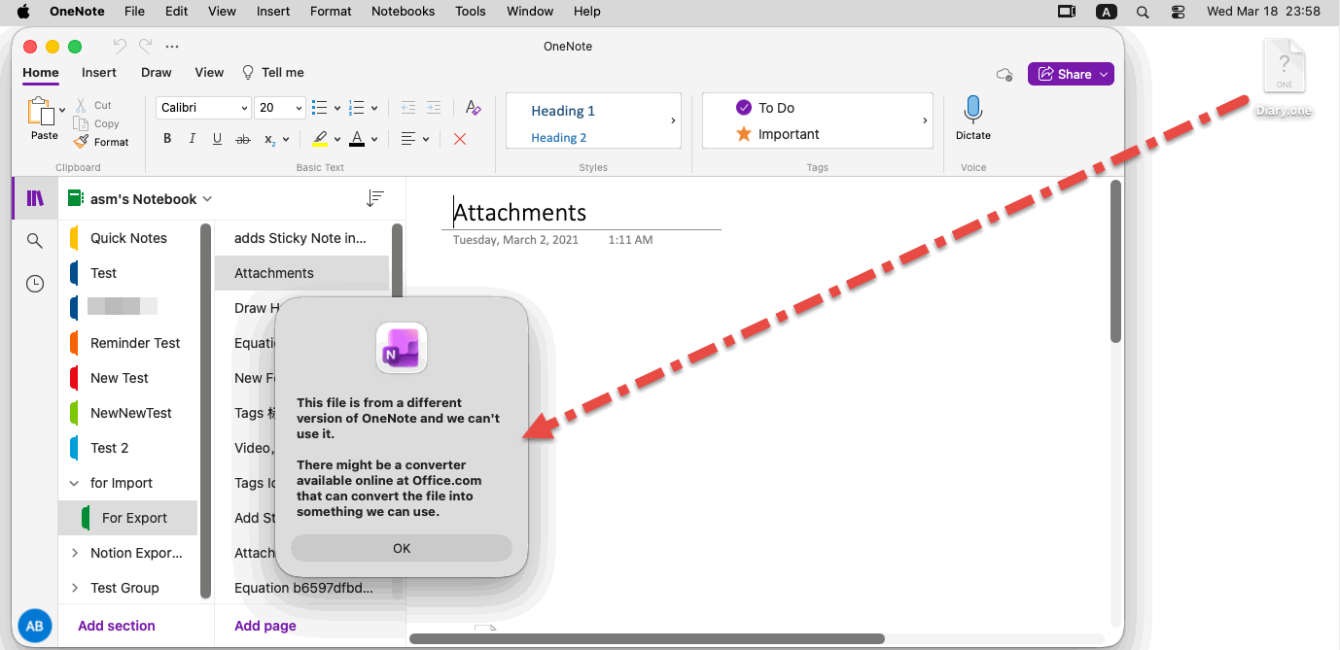Image resolution: width=1340 pixels, height=650 pixels.
Task: Open the font color dropdown arrow
Action: (x=374, y=139)
